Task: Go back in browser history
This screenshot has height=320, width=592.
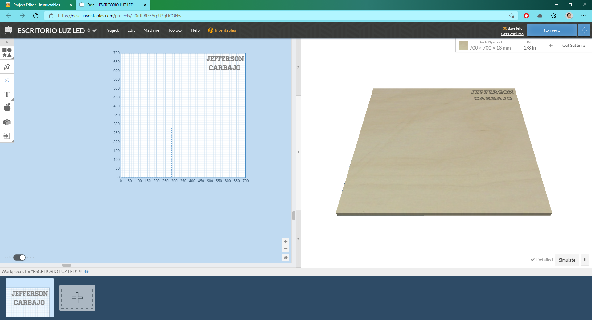Action: coord(9,16)
